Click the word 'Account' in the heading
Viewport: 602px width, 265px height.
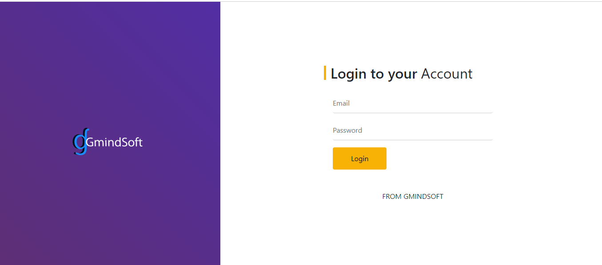[447, 74]
